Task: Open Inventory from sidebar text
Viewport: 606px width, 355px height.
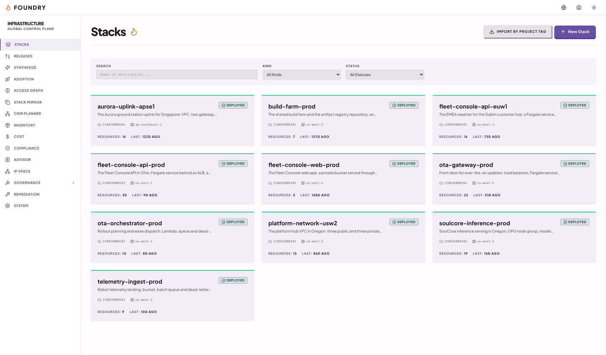Action: (24, 125)
